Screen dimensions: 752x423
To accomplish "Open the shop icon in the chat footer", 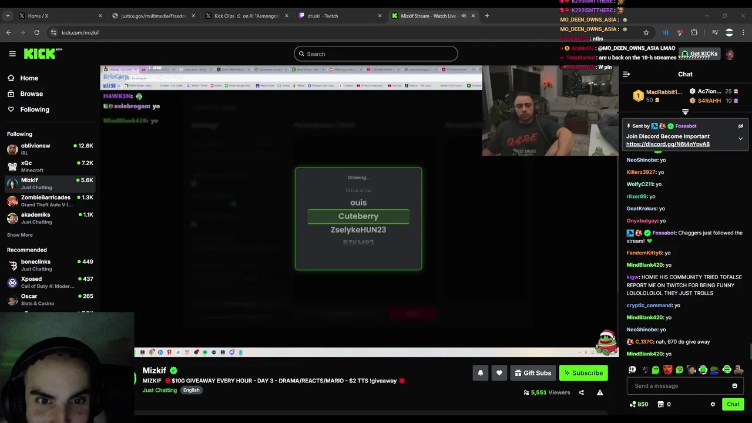I will (660, 404).
